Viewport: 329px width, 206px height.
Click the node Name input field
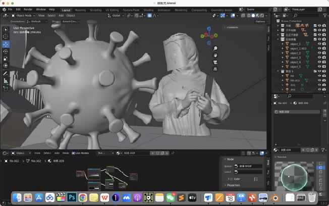[x=249, y=166]
